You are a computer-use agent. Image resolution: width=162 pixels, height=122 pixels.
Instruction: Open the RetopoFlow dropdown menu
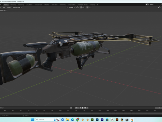pyautogui.click(x=17, y=7)
